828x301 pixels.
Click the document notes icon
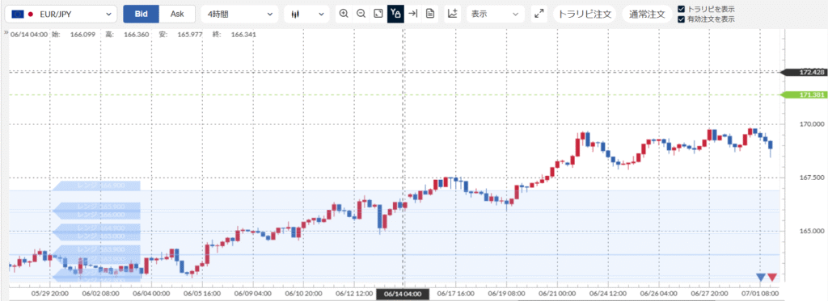pos(430,15)
